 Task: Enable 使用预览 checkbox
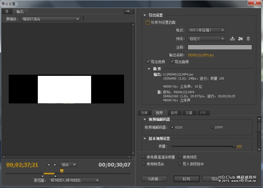click(180, 157)
